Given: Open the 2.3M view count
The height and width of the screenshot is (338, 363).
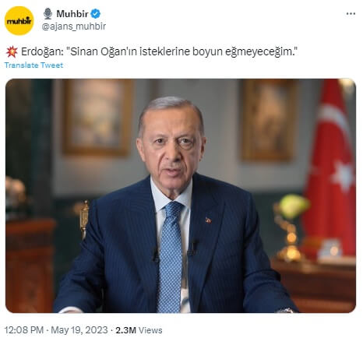Looking at the screenshot, I should point(126,330).
